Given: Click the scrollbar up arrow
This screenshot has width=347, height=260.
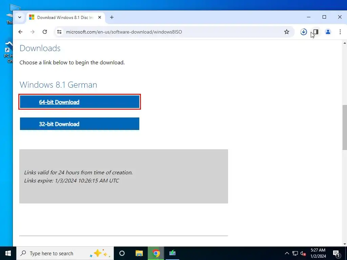Looking at the screenshot, I should 345,43.
